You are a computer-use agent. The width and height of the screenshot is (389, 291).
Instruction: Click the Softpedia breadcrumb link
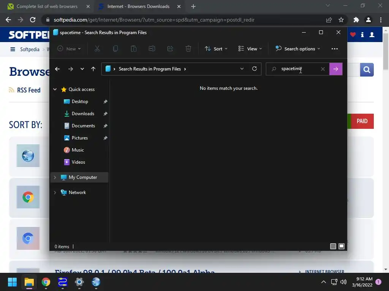(30, 49)
